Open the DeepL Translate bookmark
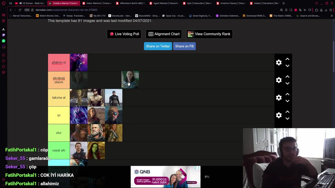Screen dimensions: 335x188 (74, 16)
